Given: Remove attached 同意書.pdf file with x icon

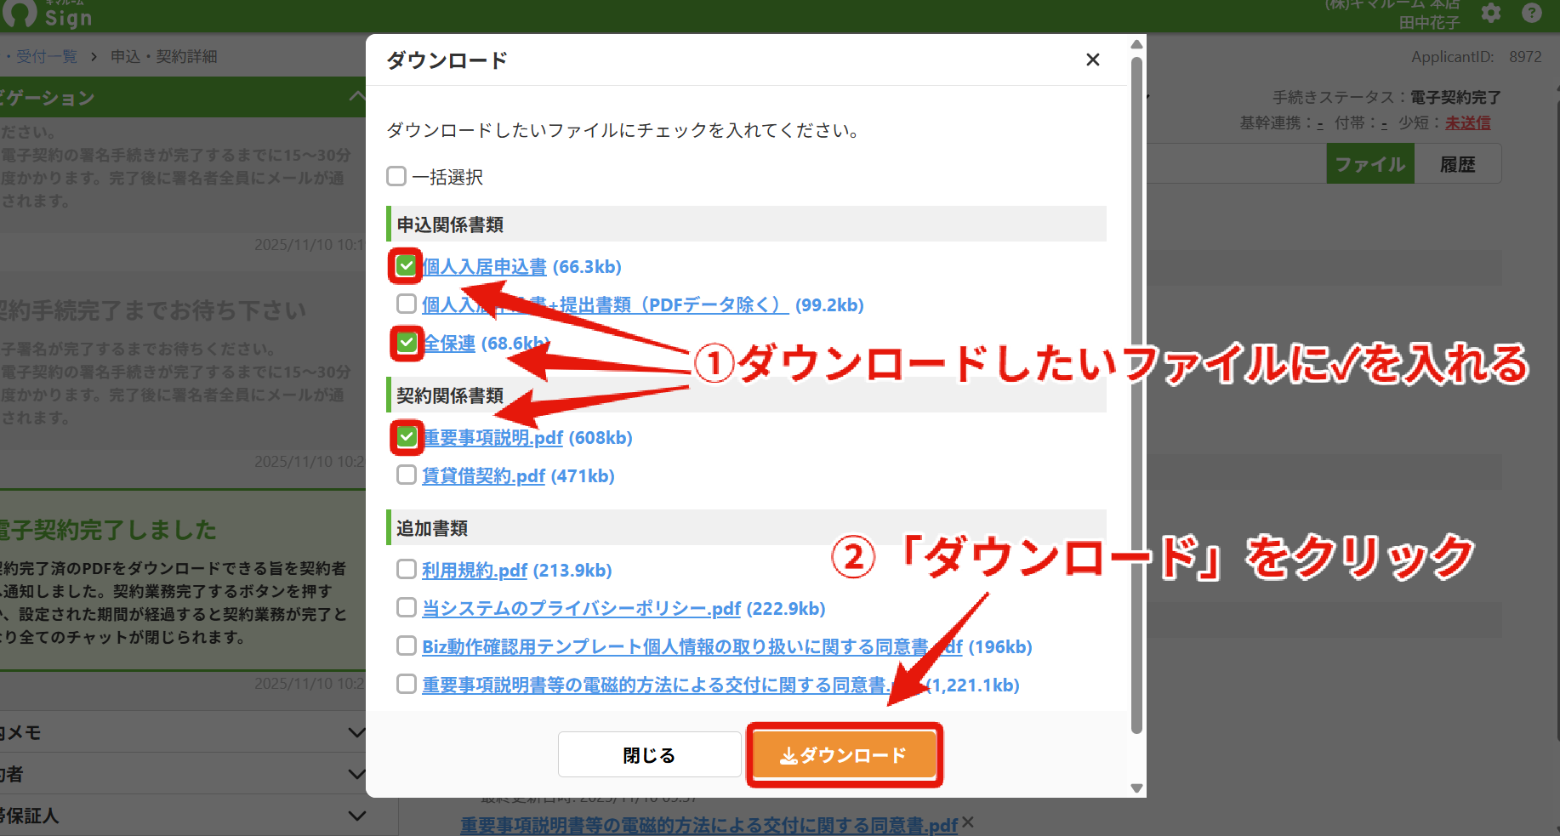Looking at the screenshot, I should pyautogui.click(x=968, y=822).
